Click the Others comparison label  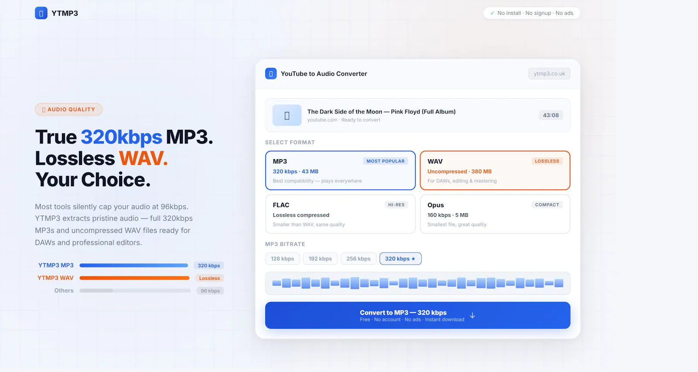(x=64, y=290)
